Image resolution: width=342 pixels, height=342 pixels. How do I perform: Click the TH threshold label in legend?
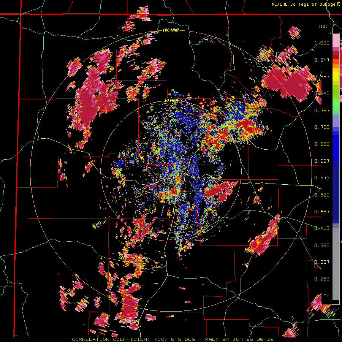point(326,296)
